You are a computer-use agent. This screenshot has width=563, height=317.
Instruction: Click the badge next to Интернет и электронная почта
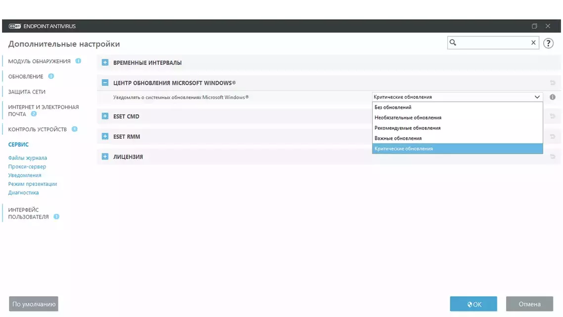[34, 114]
